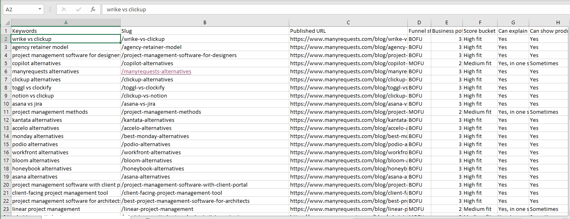The image size is (570, 219).
Task: Click High fit in clickup alternatives row
Action: click(480, 79)
